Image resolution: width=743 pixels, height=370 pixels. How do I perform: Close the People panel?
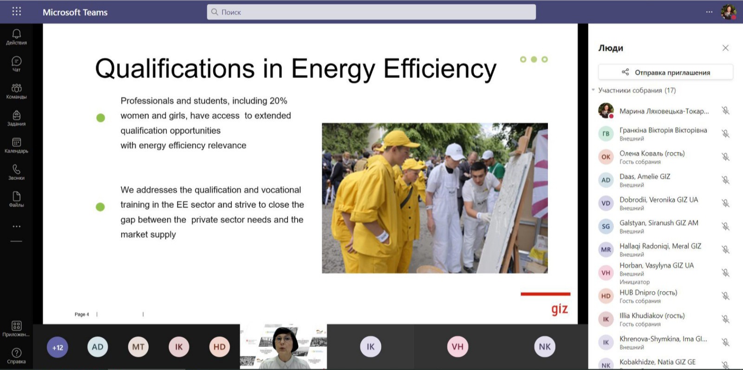(x=725, y=48)
